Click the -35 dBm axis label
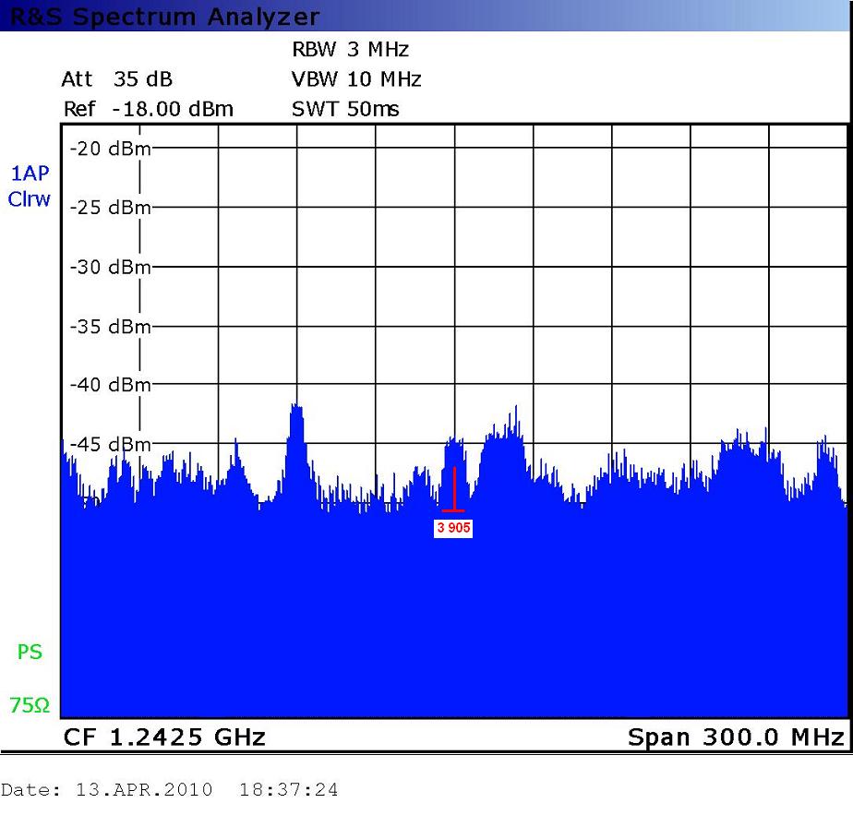Screen dimensions: 853x827 110,326
